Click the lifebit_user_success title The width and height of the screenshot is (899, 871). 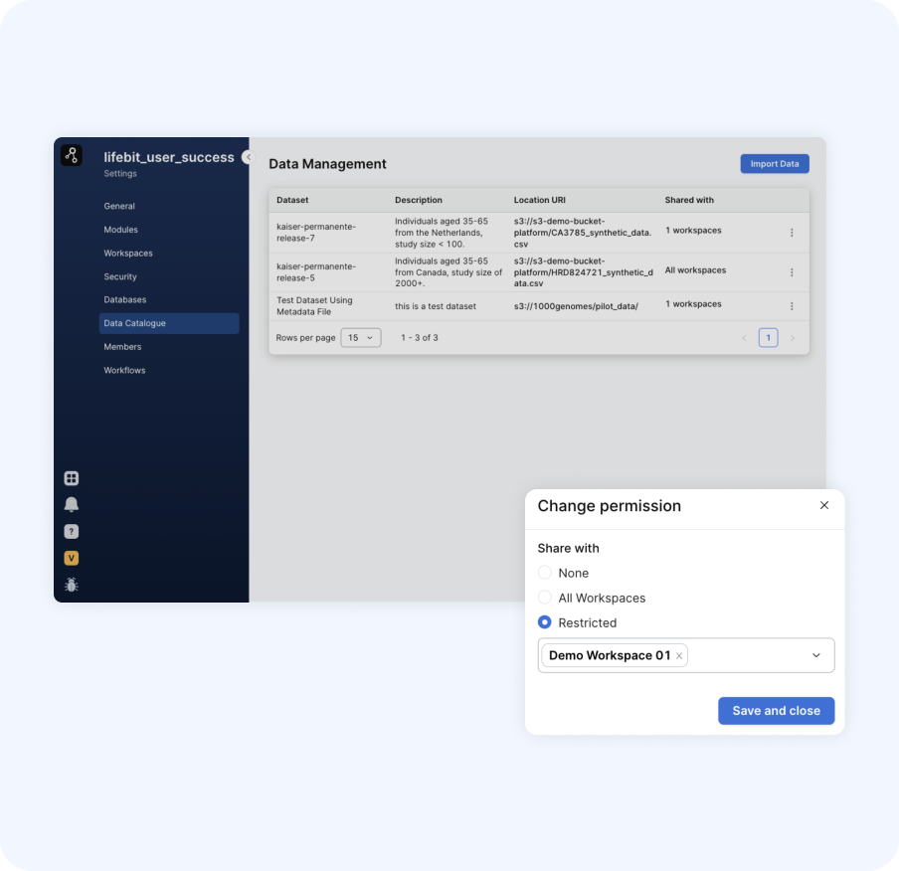[169, 157]
